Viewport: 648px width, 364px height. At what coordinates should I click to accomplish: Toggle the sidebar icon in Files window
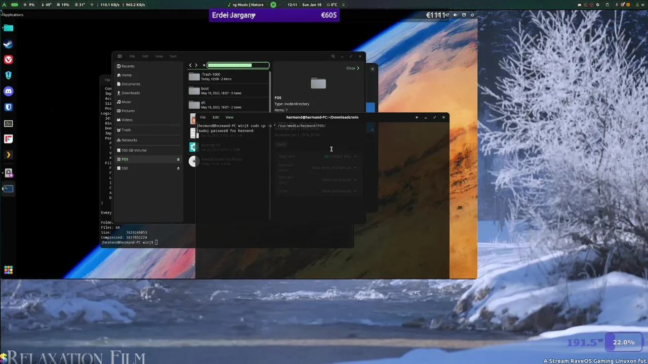[119, 56]
